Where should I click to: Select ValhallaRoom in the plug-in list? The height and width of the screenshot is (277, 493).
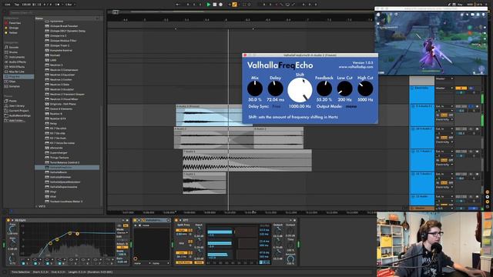click(59, 172)
